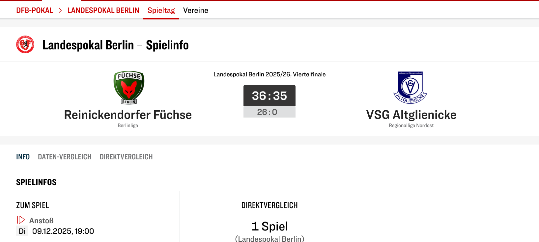Switch to the Vereine tab
This screenshot has width=539, height=242.
196,11
